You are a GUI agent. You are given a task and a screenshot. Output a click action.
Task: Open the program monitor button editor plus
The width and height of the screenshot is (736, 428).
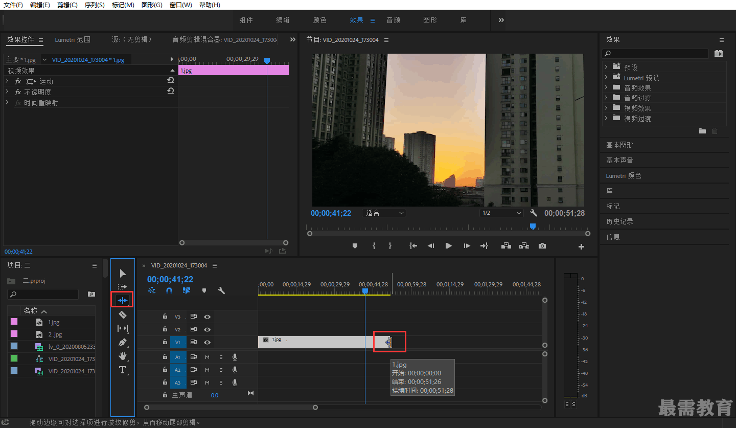point(581,246)
